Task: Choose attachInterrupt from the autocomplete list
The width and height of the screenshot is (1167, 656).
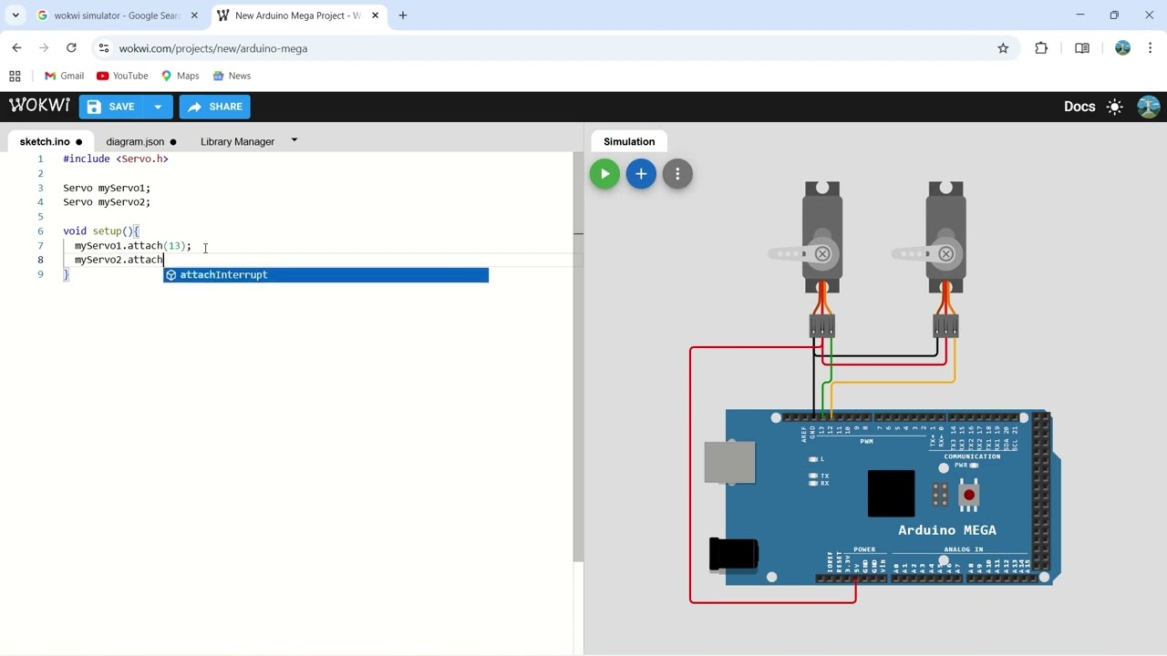Action: pyautogui.click(x=325, y=275)
